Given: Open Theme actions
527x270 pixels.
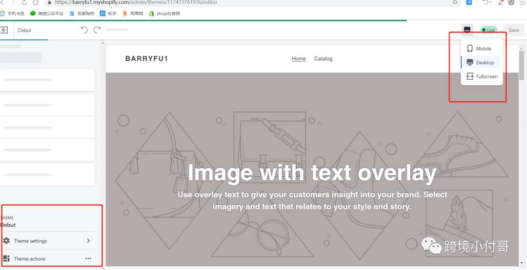Looking at the screenshot, I should pos(47,259).
